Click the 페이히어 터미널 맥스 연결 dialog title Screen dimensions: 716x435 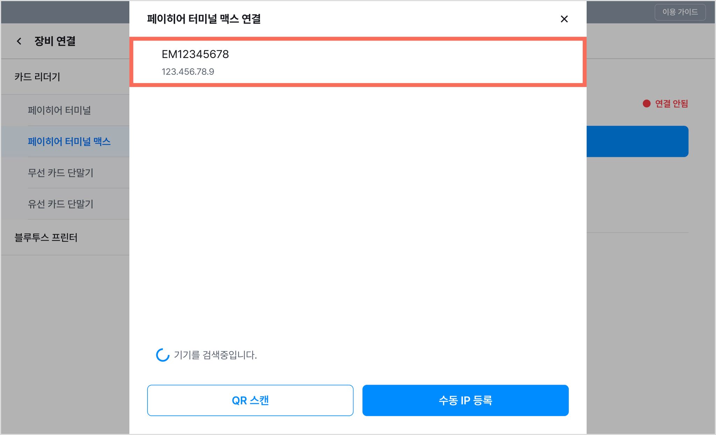point(204,19)
